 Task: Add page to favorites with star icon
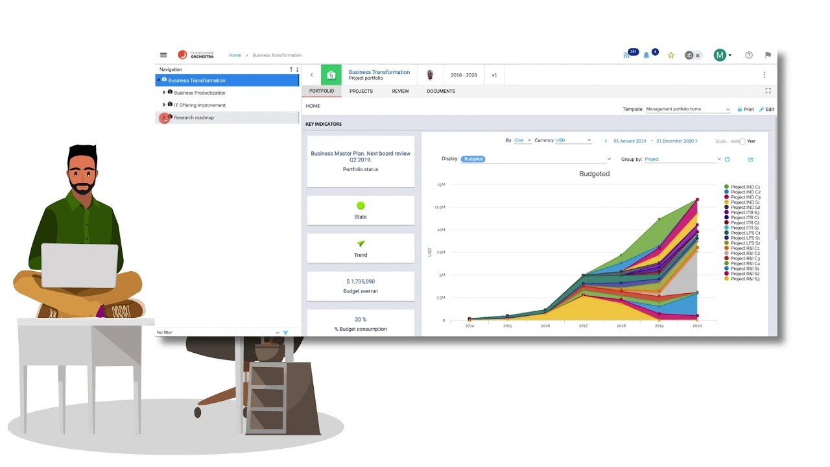671,55
